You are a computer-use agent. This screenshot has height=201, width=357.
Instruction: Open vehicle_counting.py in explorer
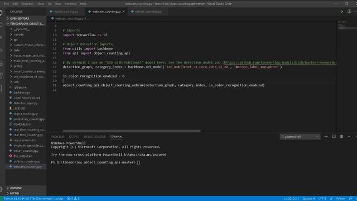(27, 161)
